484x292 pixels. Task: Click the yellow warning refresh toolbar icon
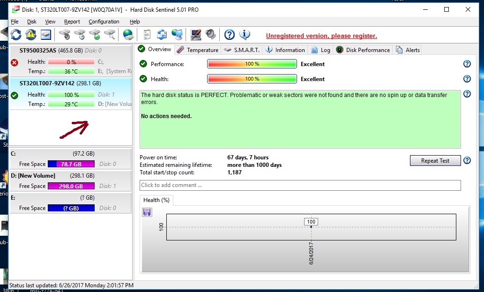click(x=31, y=35)
